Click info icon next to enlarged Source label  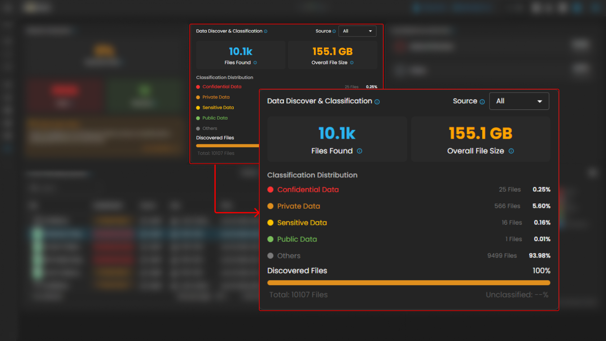tap(482, 102)
